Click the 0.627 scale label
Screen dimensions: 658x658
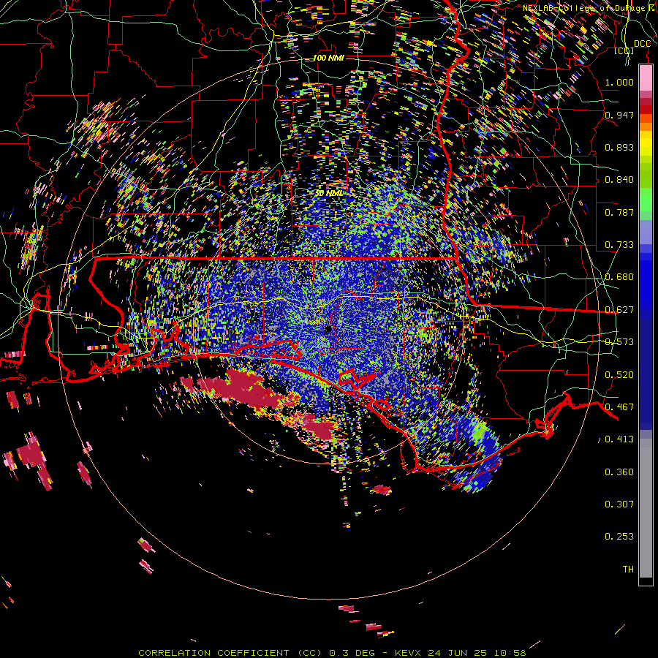(x=619, y=310)
